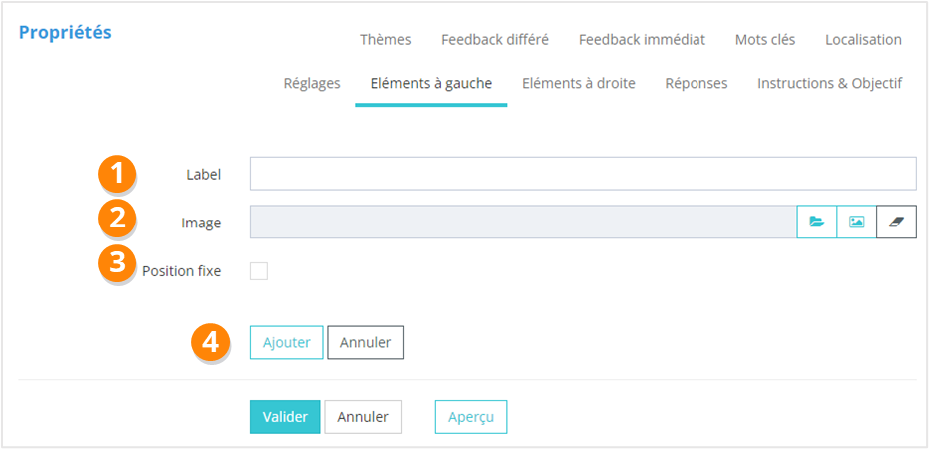Show the Réponses tab
This screenshot has height=449, width=929.
(697, 83)
